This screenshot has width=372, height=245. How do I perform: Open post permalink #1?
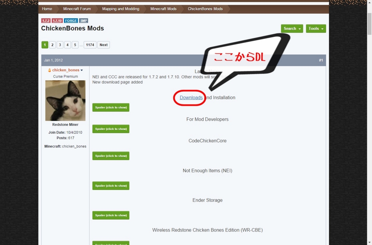point(321,61)
